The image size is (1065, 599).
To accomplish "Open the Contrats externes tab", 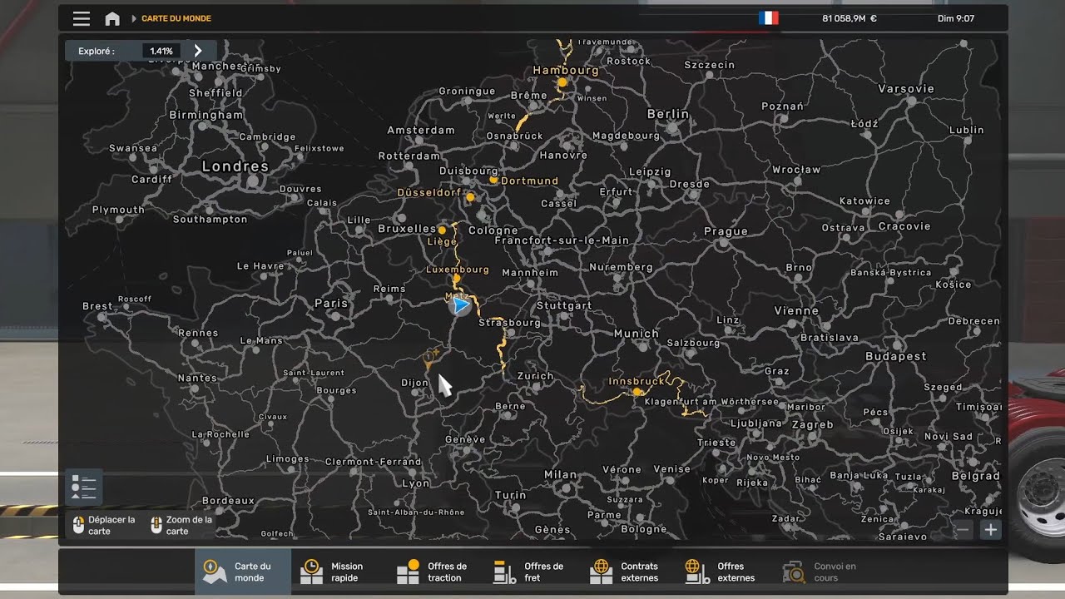I will click(629, 572).
